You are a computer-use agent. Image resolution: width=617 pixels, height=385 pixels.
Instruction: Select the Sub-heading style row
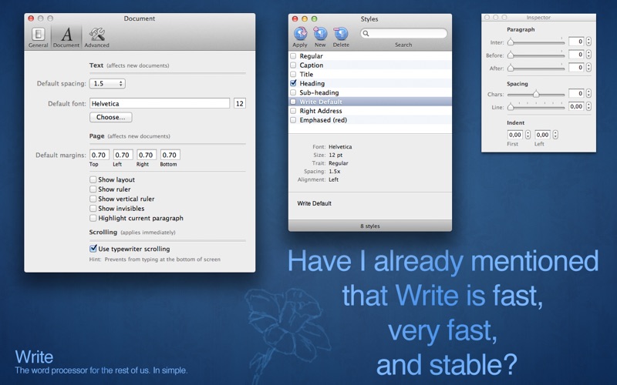pos(370,92)
